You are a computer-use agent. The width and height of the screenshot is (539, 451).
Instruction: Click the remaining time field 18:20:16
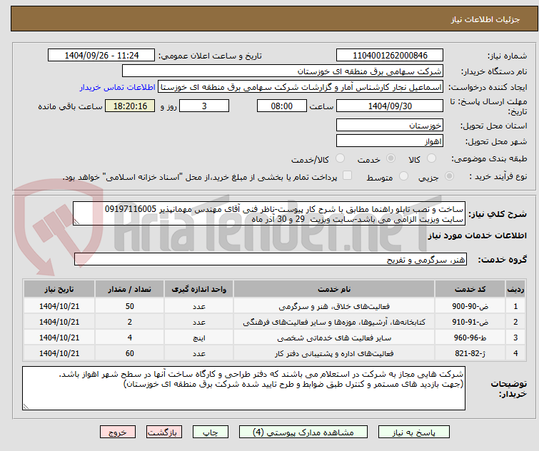[x=130, y=106]
